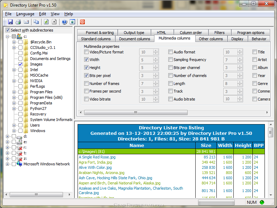Click the website globe window icon
Image resolution: width=277 pixels, height=208 pixels.
point(72,22)
